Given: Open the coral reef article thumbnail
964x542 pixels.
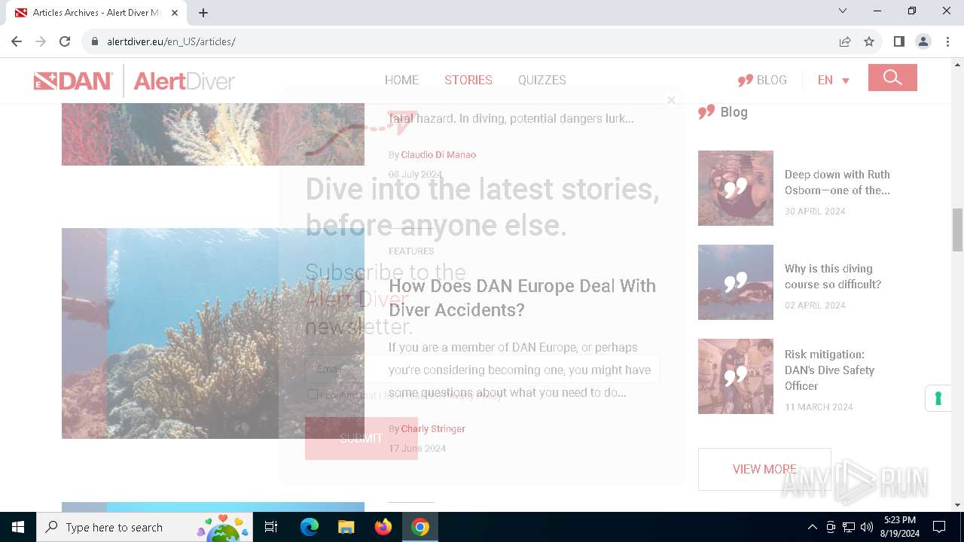Looking at the screenshot, I should point(213,333).
